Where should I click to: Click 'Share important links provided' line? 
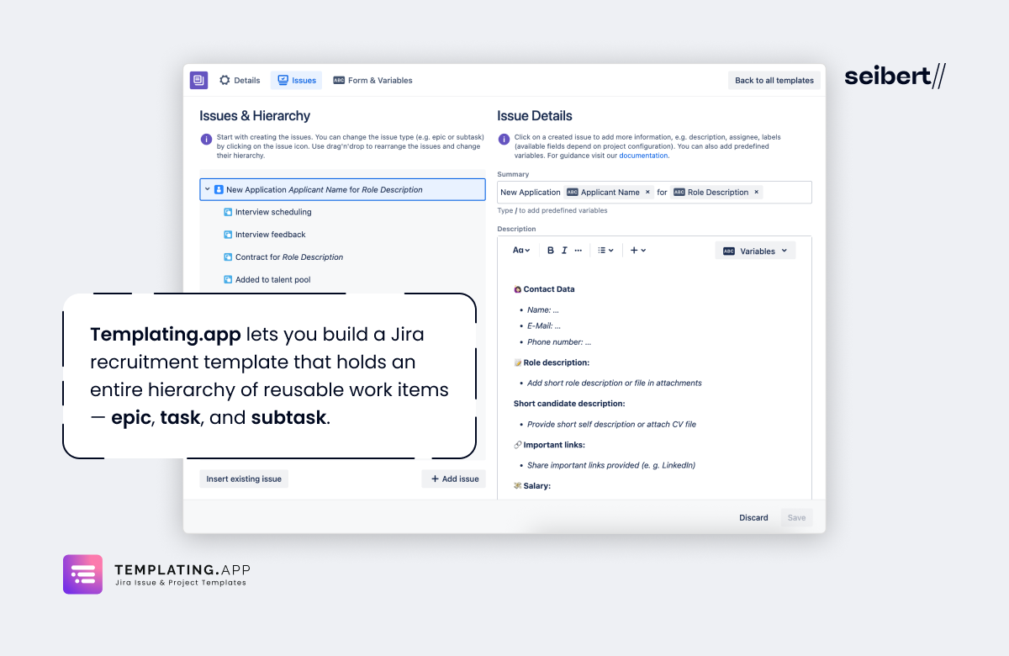pos(611,465)
